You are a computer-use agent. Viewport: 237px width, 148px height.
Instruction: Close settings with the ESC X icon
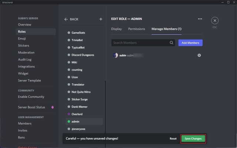[x=215, y=21]
